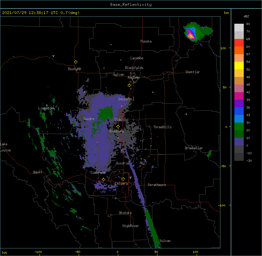Viewport: 262px width, 256px height.
Task: Select the white 80 dBZ legend swatch
Action: [239, 27]
